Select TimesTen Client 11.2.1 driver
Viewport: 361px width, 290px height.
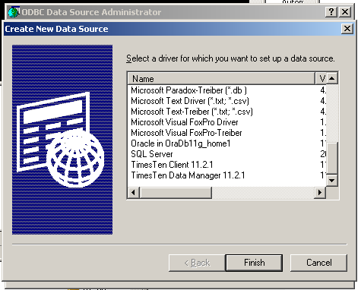[x=172, y=165]
